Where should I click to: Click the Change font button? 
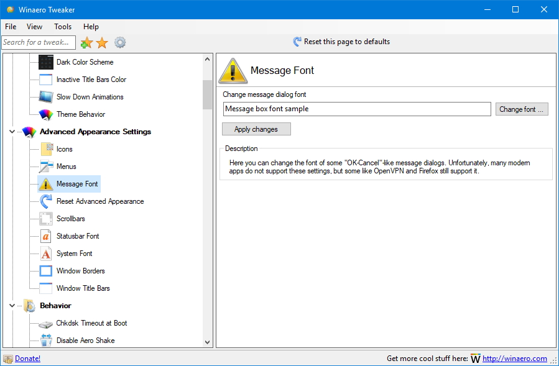(x=522, y=109)
